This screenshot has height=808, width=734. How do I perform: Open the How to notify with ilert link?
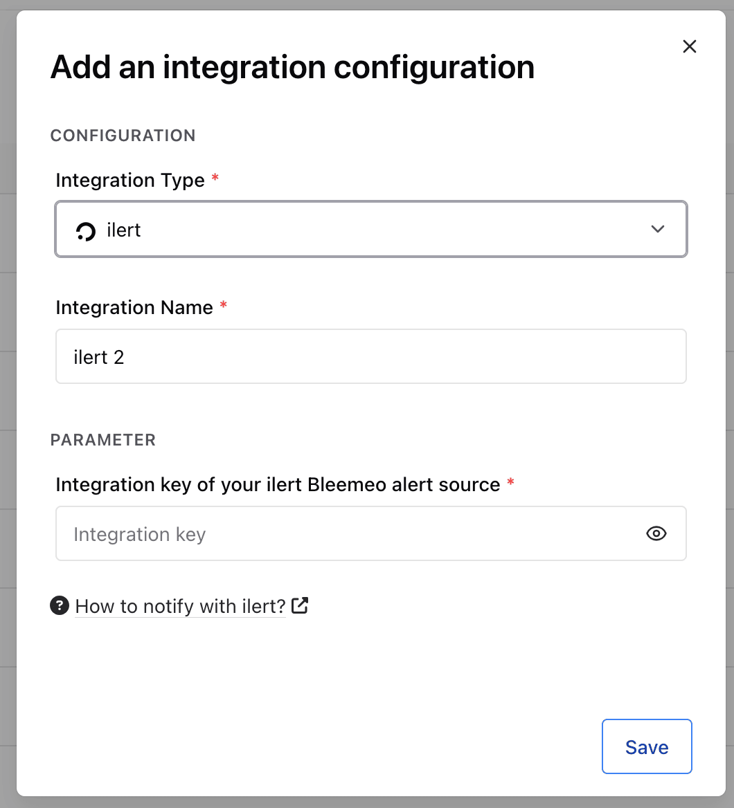pyautogui.click(x=180, y=606)
